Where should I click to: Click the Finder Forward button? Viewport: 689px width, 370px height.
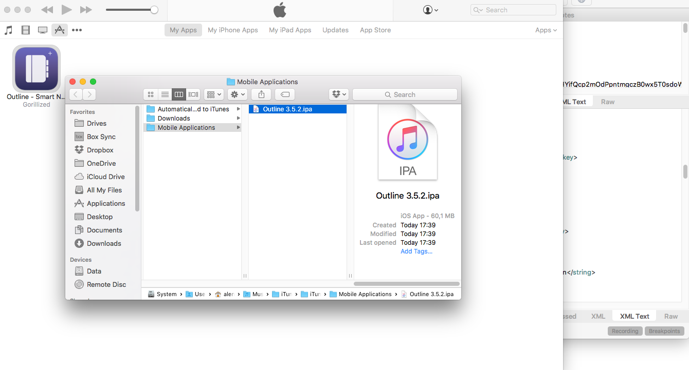pyautogui.click(x=89, y=94)
